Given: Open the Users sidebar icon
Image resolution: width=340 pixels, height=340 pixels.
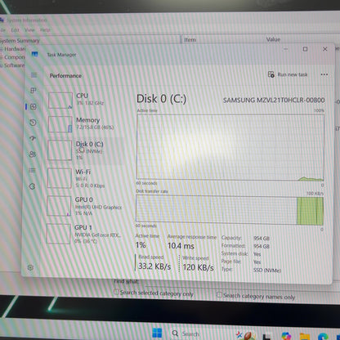Looking at the screenshot, I should pyautogui.click(x=33, y=154).
